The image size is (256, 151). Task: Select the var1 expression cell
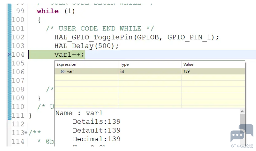coord(86,71)
